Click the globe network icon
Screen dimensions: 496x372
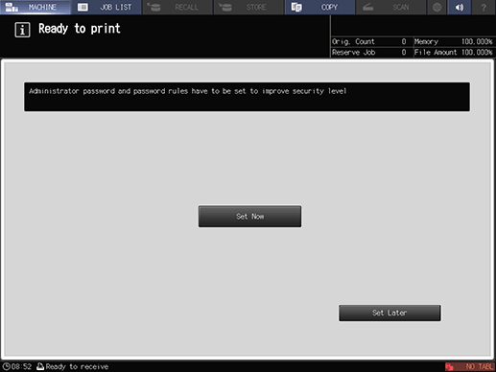tap(437, 7)
